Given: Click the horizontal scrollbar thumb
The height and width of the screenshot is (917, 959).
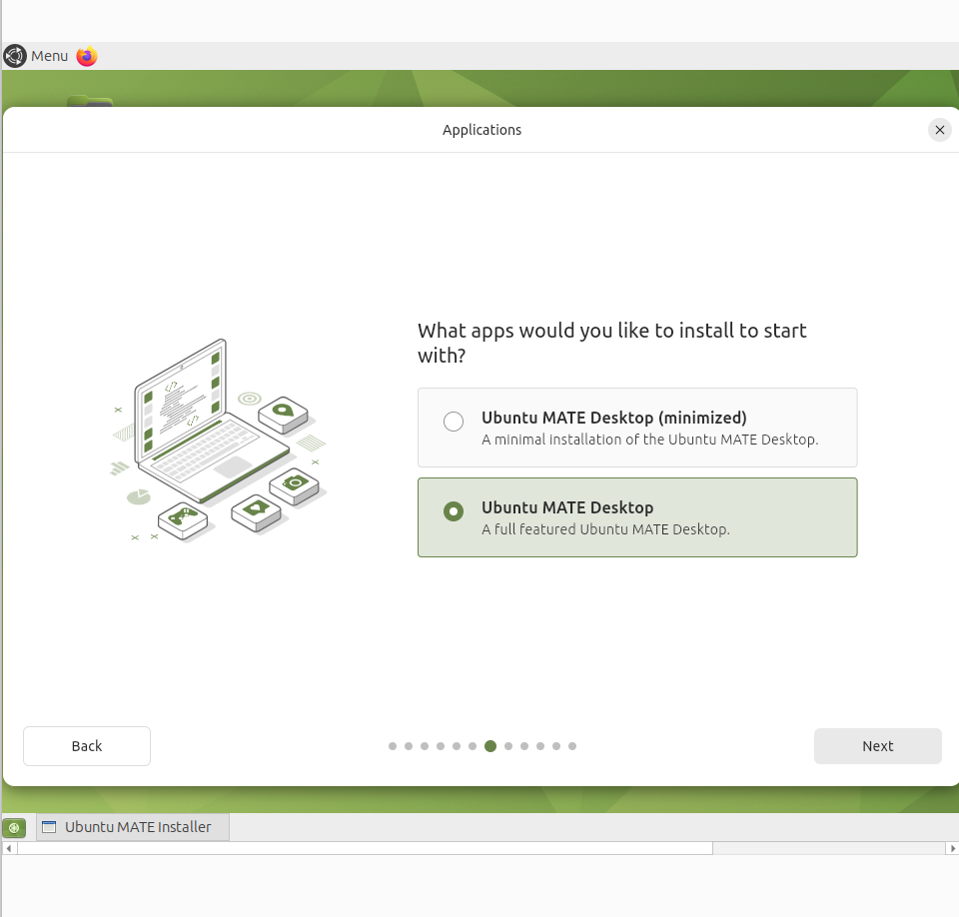Looking at the screenshot, I should pyautogui.click(x=366, y=848).
